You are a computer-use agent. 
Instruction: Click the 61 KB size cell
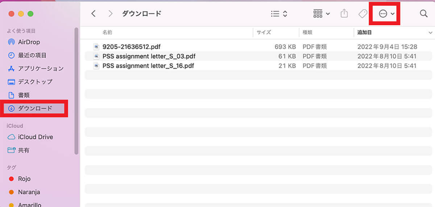(287, 56)
